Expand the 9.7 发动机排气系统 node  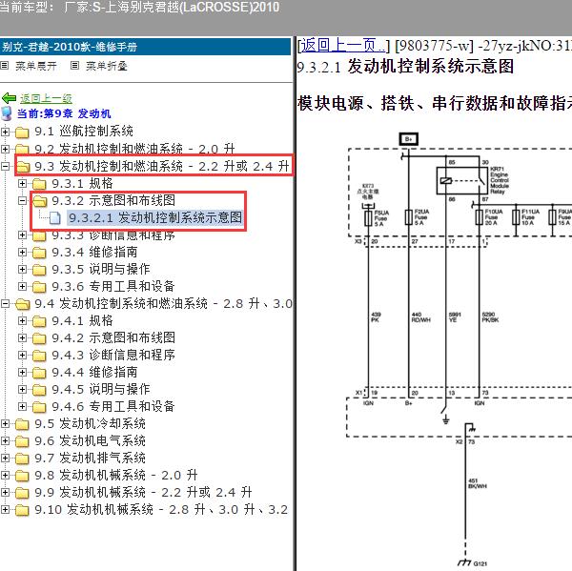click(5, 458)
